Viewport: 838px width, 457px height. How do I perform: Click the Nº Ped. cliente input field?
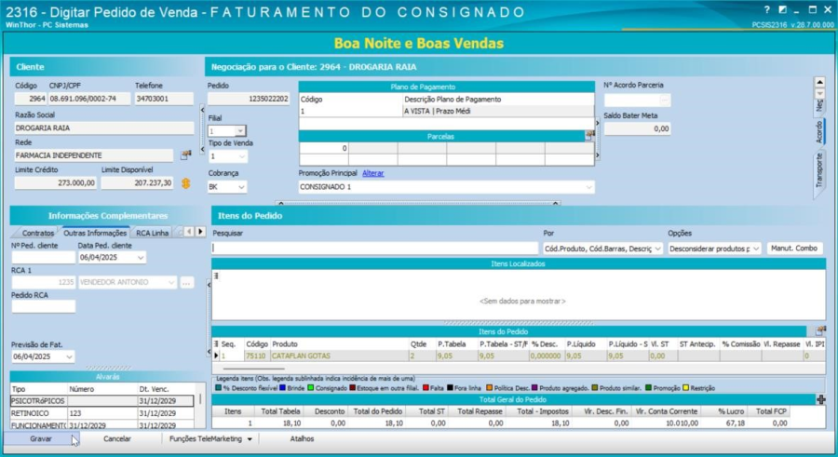pyautogui.click(x=43, y=258)
